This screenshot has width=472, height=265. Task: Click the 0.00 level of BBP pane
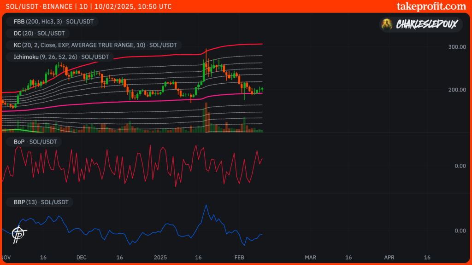pos(460,230)
